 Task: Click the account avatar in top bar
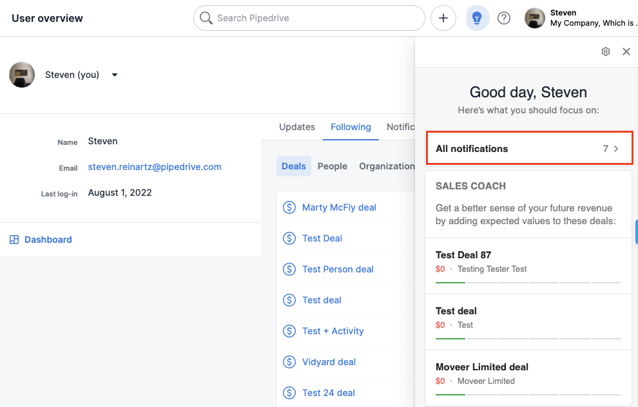535,18
